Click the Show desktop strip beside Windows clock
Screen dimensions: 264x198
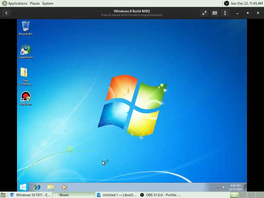click(x=245, y=187)
